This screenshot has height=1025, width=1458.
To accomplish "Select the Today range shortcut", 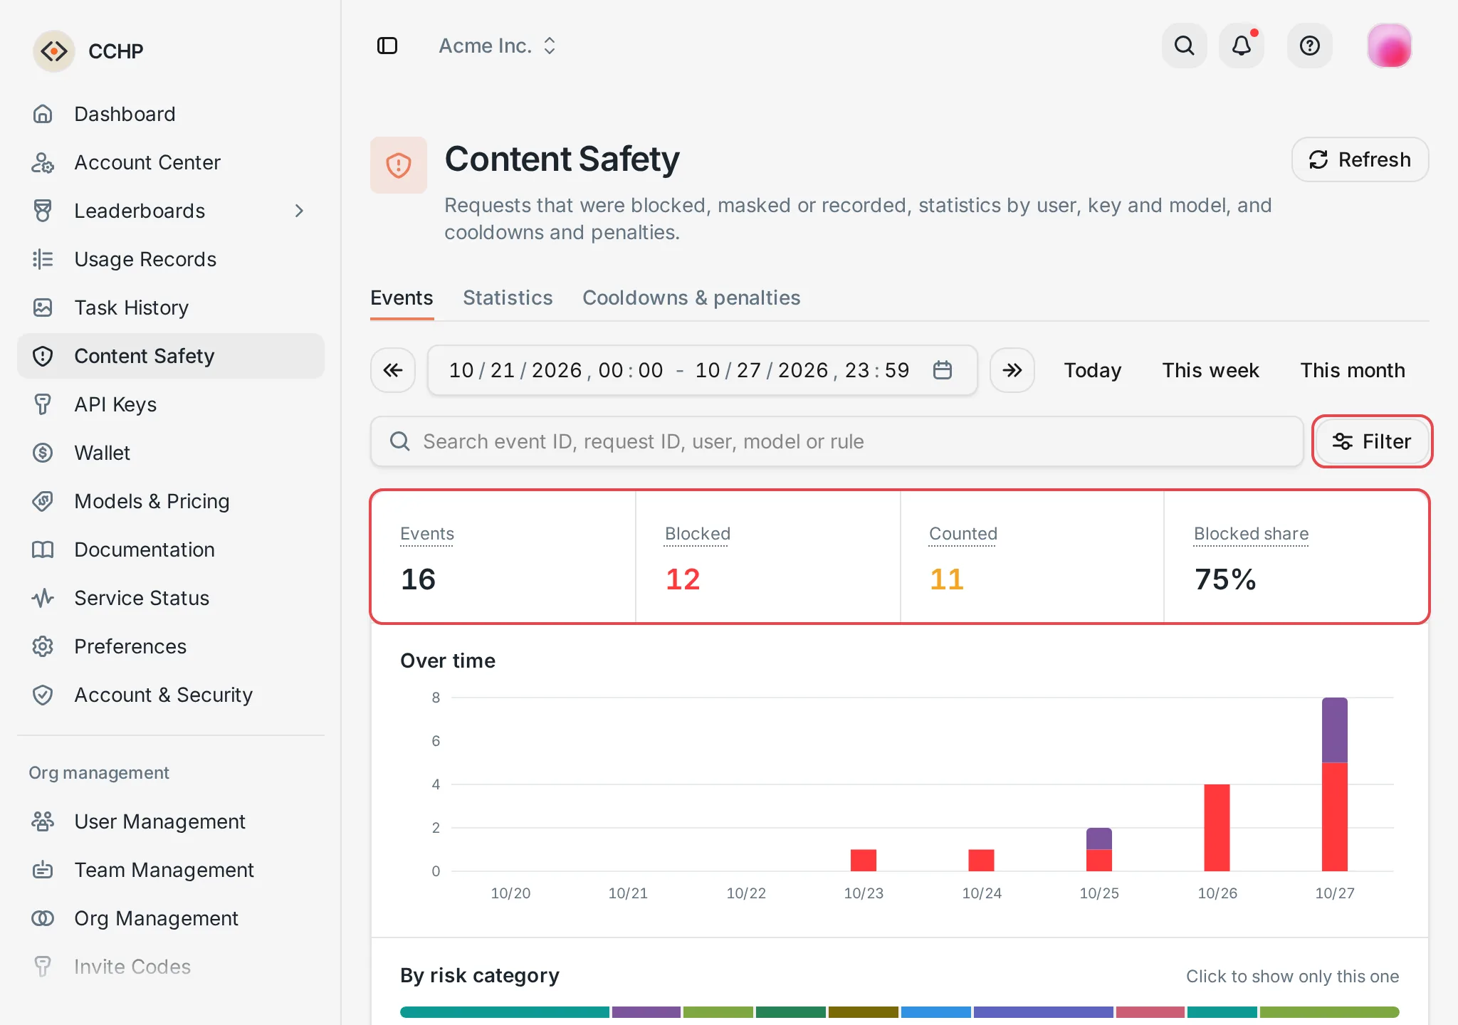I will [x=1093, y=370].
